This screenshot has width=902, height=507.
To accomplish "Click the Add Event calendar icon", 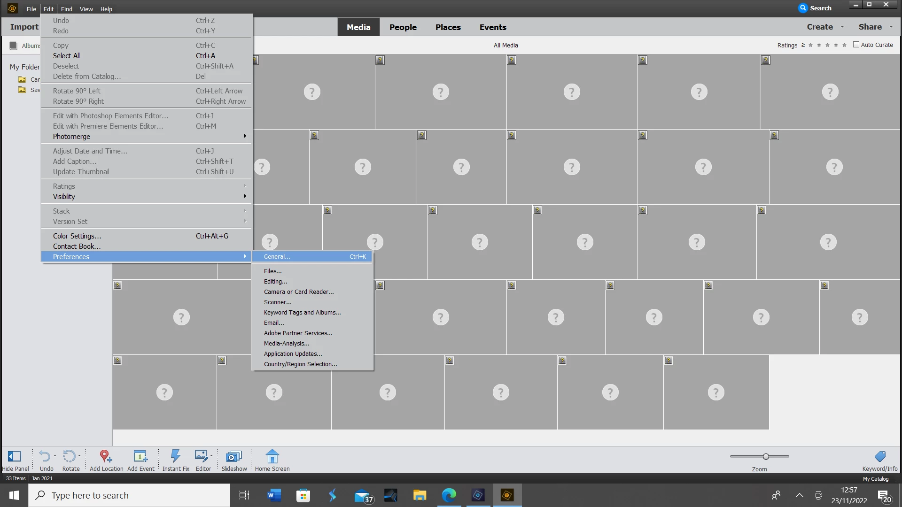I will click(140, 456).
